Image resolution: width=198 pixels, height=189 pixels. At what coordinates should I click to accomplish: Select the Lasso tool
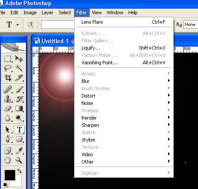pyautogui.click(x=7, y=68)
